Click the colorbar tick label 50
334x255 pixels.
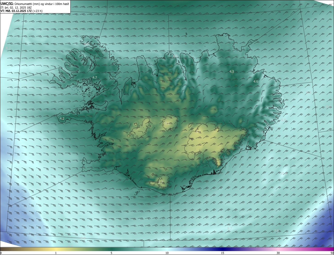click(332, 253)
